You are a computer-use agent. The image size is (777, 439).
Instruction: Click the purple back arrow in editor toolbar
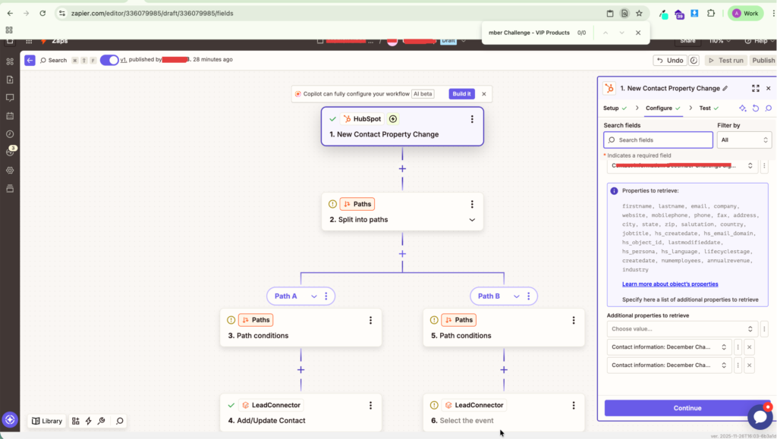[x=30, y=60]
